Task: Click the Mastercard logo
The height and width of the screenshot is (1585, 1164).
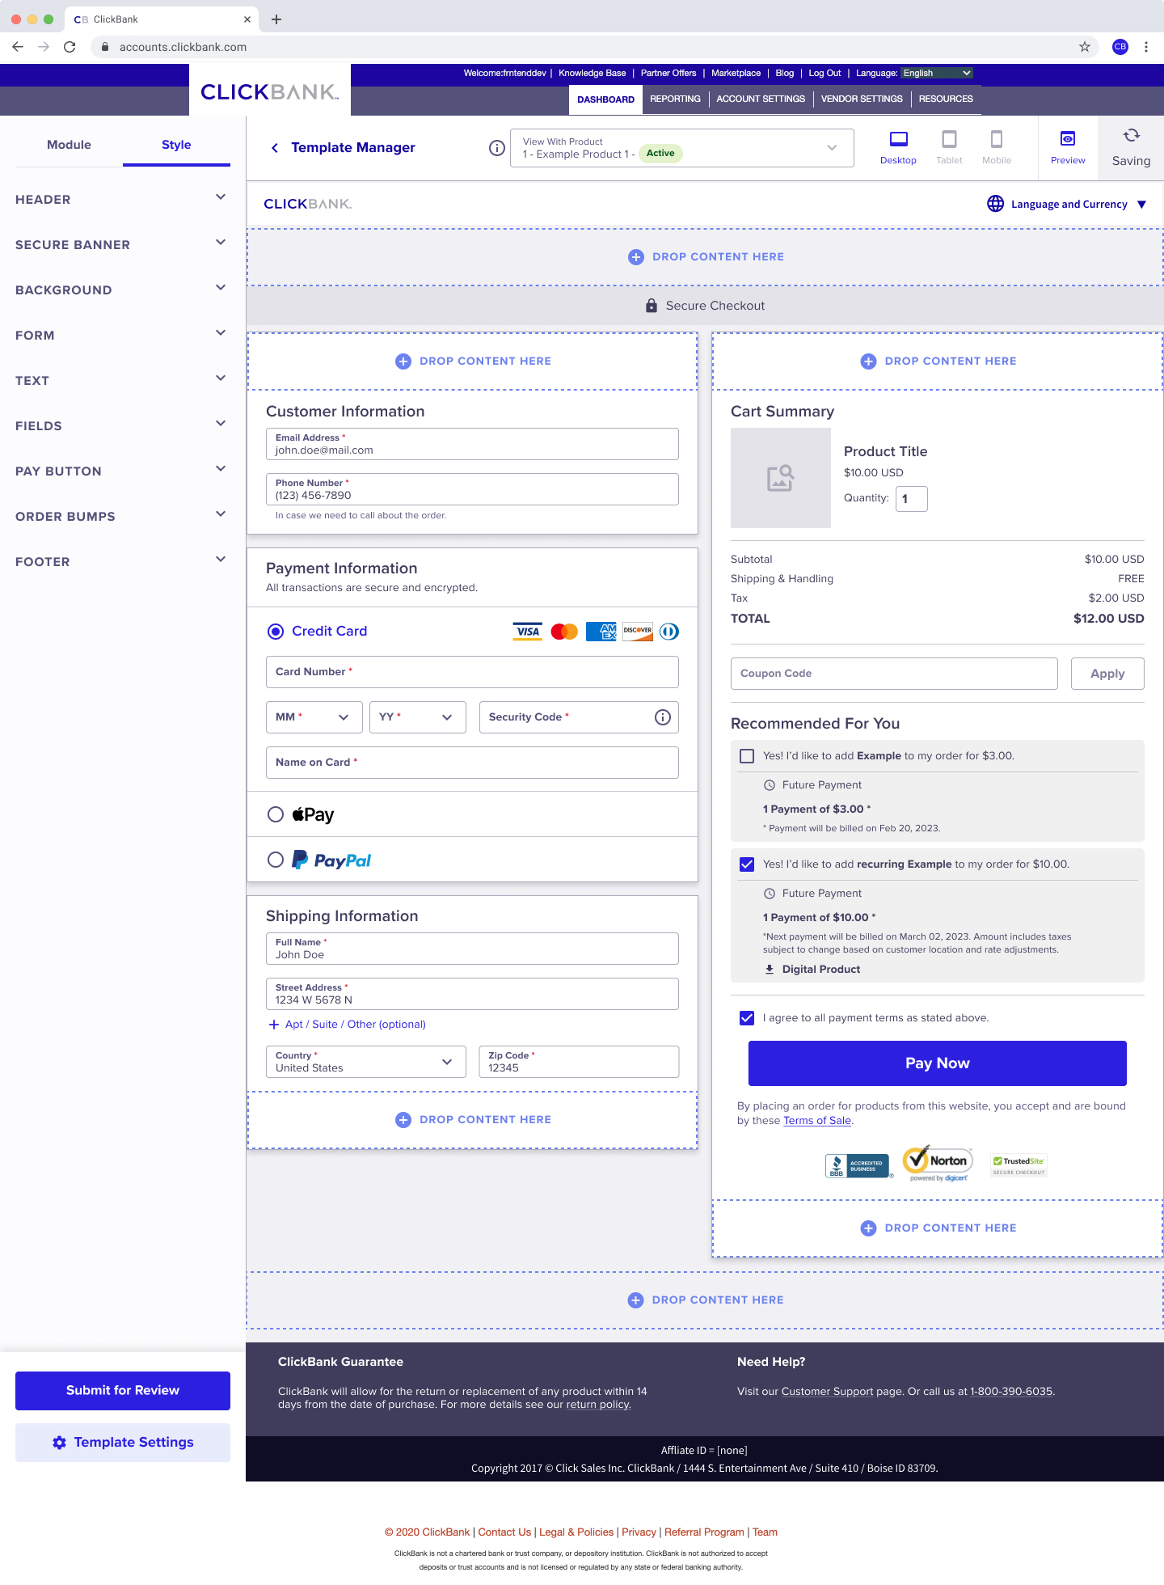Action: tap(564, 632)
